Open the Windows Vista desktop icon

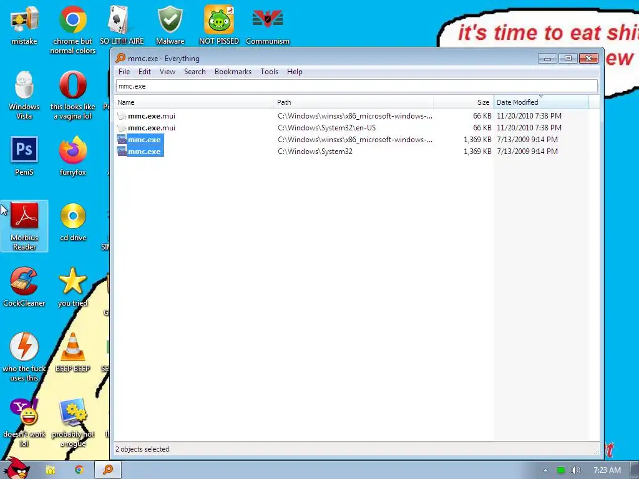[x=24, y=95]
